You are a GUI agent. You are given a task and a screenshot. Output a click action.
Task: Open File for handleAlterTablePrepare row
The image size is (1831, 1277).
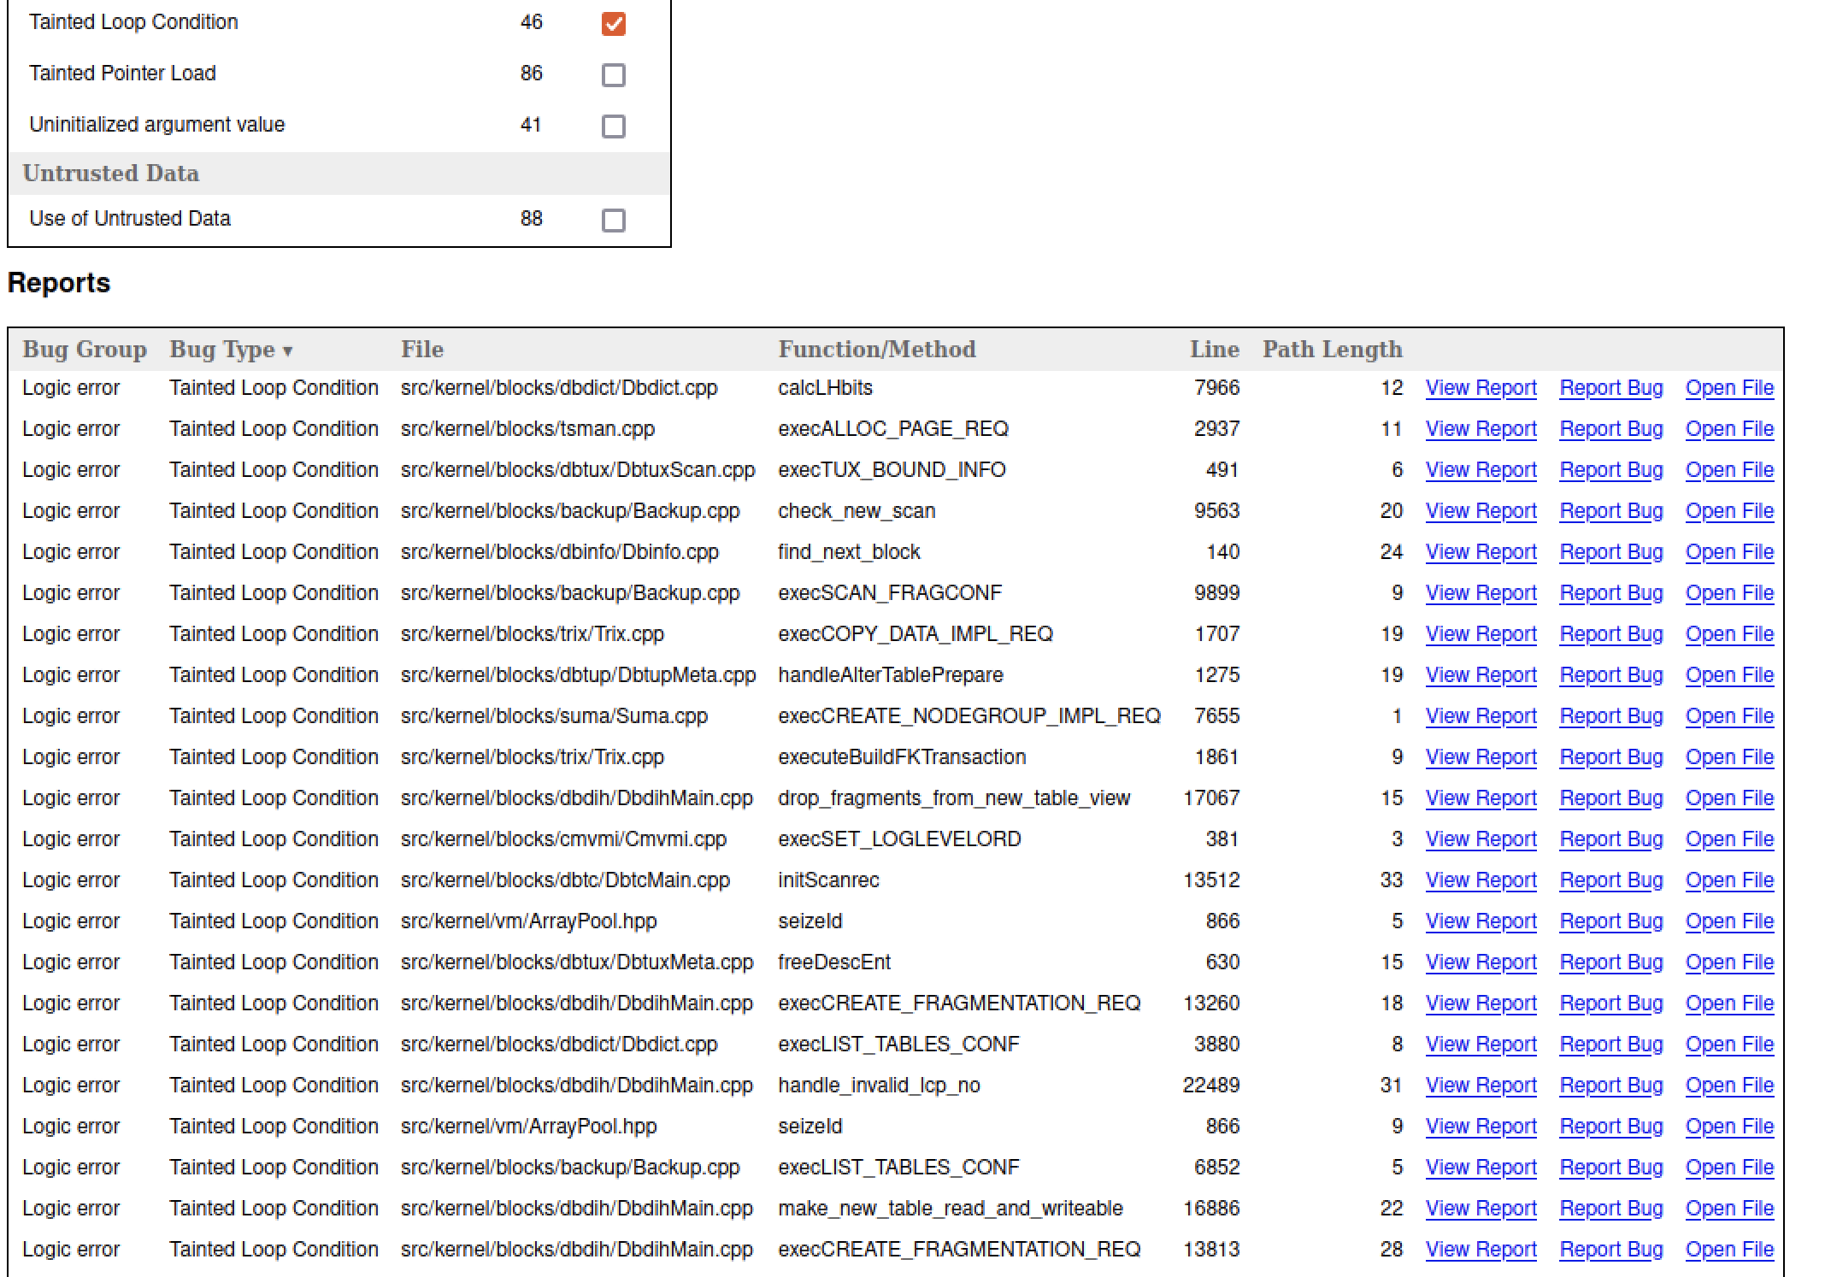click(x=1728, y=675)
